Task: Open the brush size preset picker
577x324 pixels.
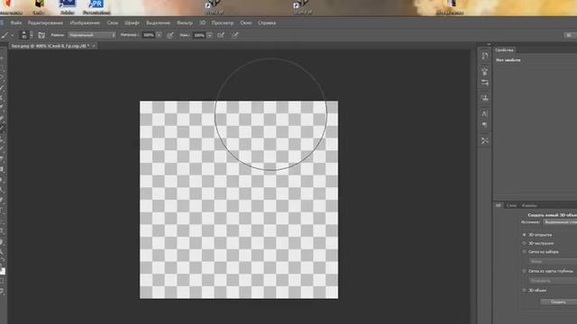Action: click(24, 35)
